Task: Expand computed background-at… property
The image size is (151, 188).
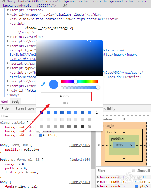Action: pyautogui.click(x=98, y=177)
